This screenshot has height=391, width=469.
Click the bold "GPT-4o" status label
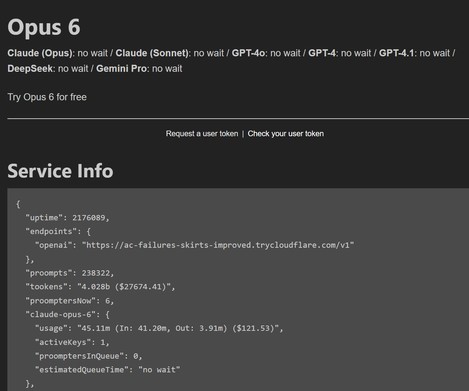[248, 53]
